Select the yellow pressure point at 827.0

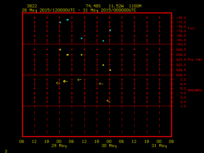pos(103,65)
